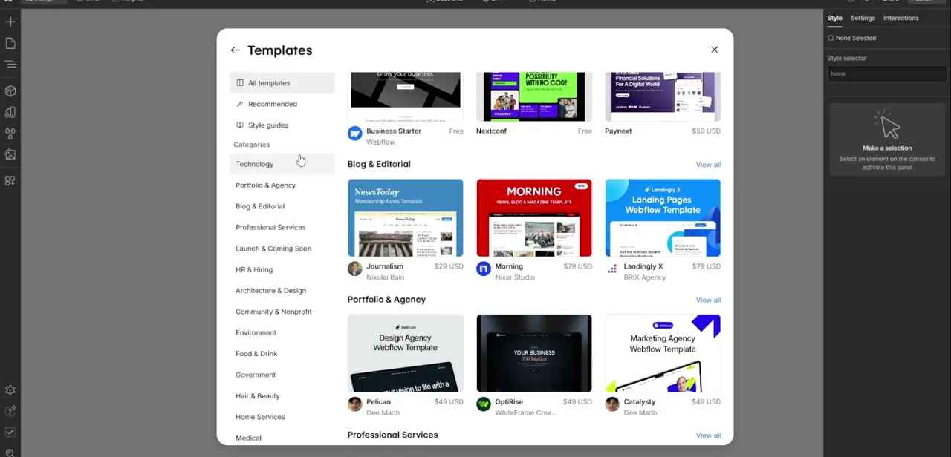Image resolution: width=951 pixels, height=457 pixels.
Task: Choose the Professional Services category
Action: point(282,228)
